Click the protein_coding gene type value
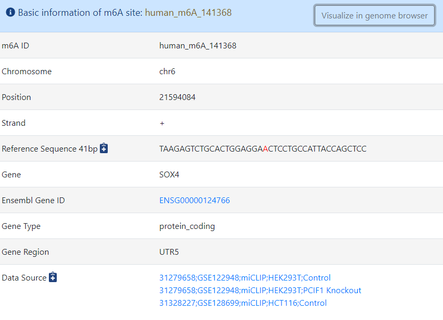Image resolution: width=443 pixels, height=320 pixels. (x=187, y=226)
